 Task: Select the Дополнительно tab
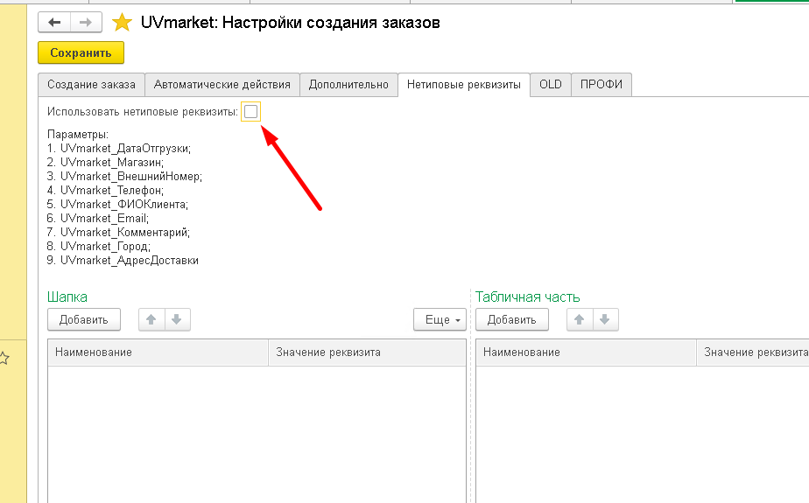348,85
